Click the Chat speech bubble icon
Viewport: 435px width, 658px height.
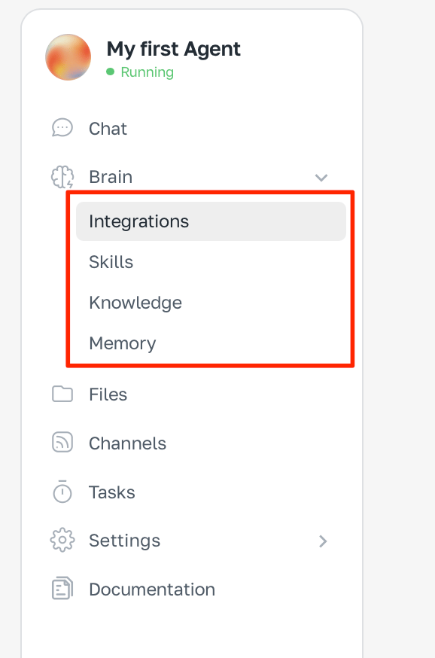[x=62, y=128]
